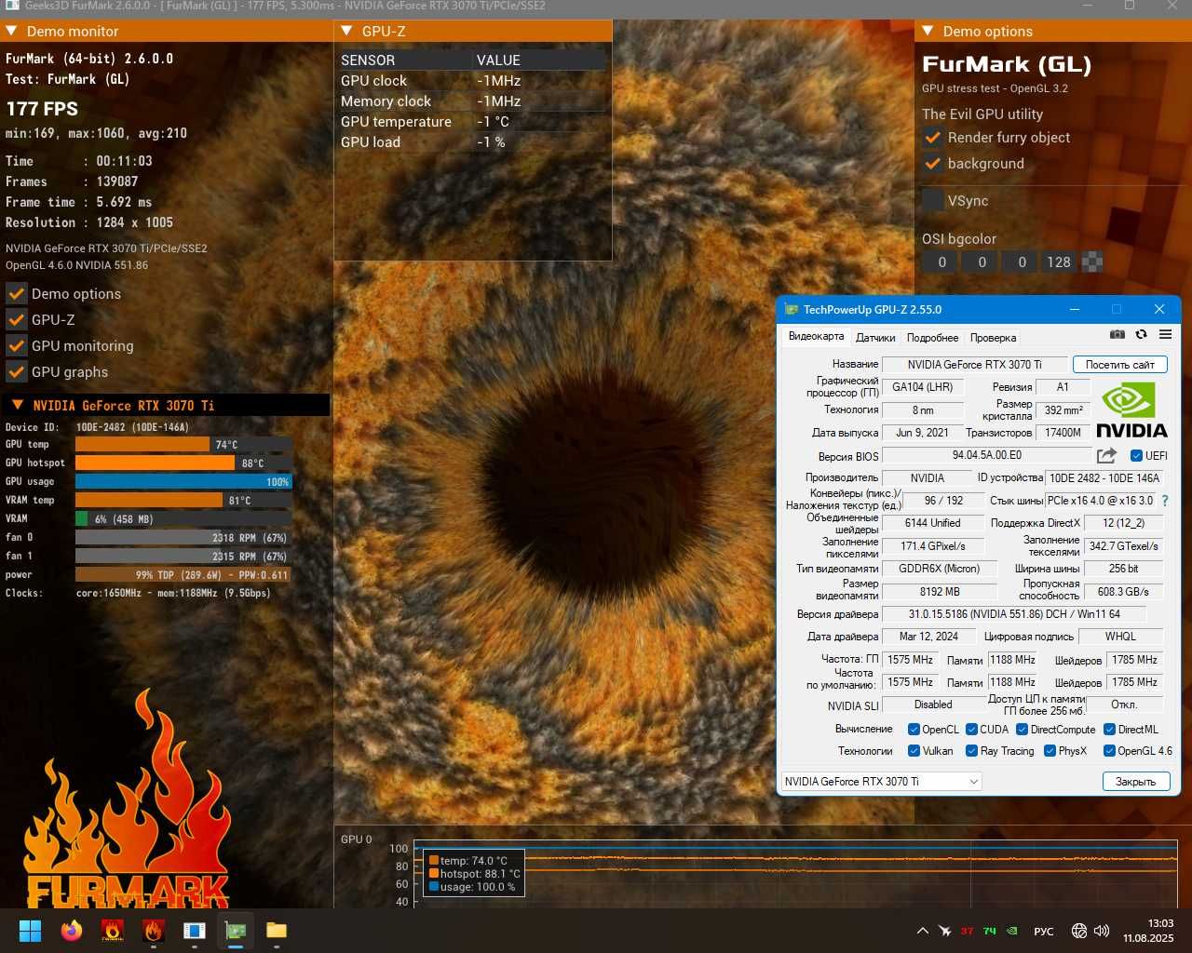The width and height of the screenshot is (1192, 953).
Task: Click the OSI bgcolor red value field
Action: coord(941,262)
